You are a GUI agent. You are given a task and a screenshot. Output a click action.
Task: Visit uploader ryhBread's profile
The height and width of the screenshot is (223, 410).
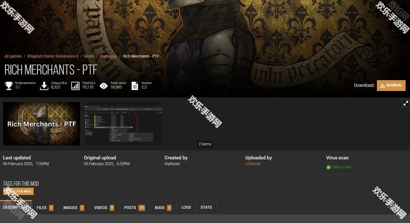tap(253, 164)
